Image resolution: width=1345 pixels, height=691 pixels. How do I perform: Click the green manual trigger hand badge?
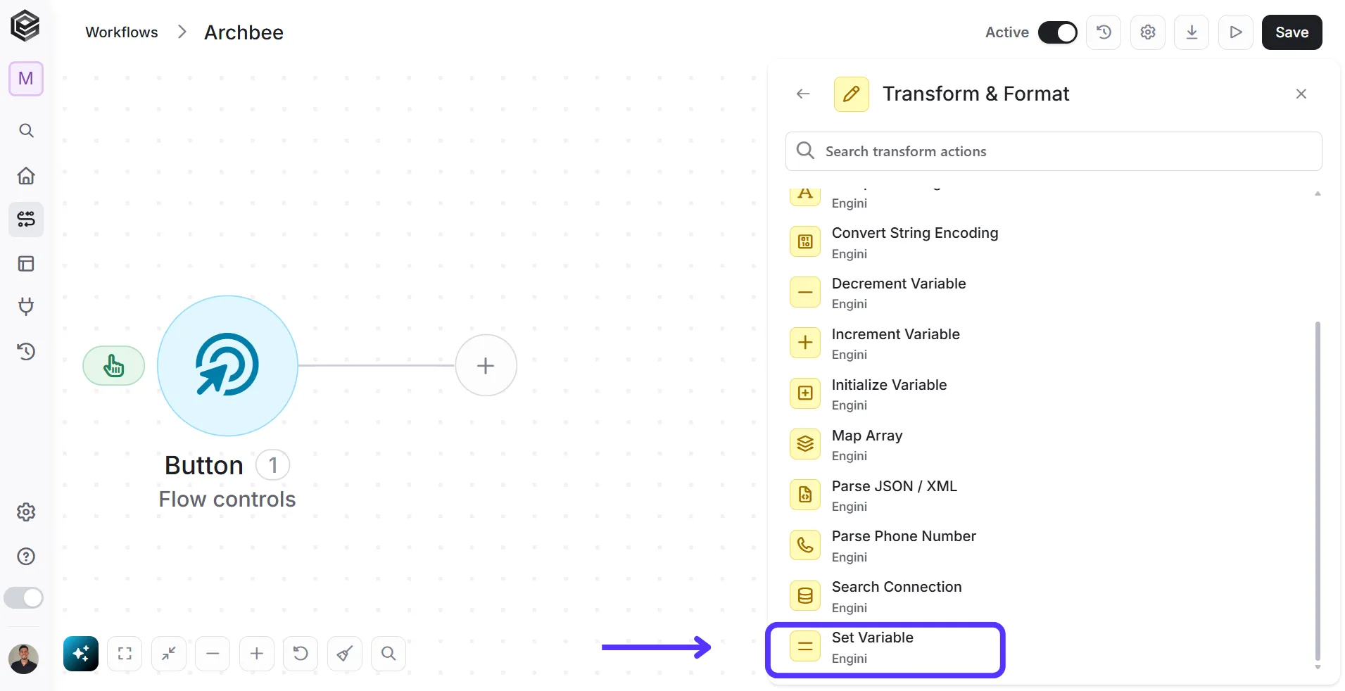(114, 365)
